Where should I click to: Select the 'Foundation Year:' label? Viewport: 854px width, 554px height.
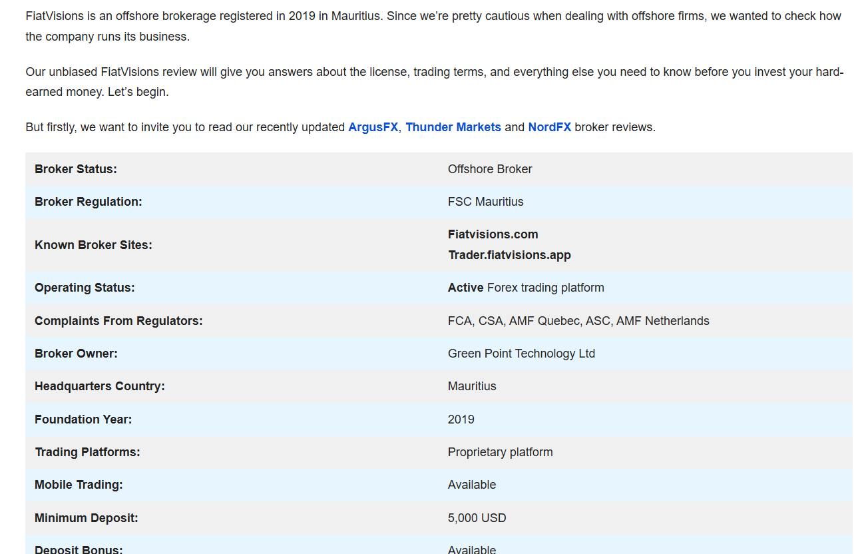pos(83,419)
